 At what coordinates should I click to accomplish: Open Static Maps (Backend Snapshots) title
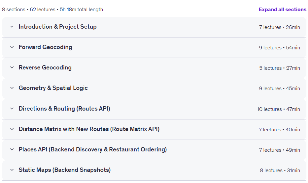point(64,170)
